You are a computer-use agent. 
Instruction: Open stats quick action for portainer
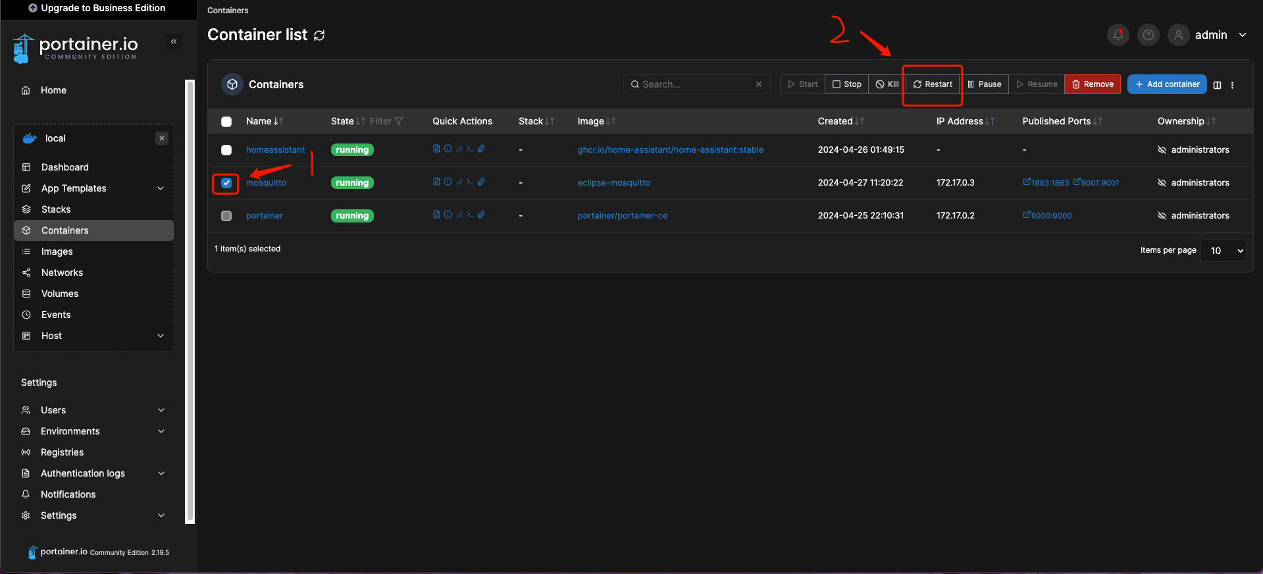(x=459, y=215)
